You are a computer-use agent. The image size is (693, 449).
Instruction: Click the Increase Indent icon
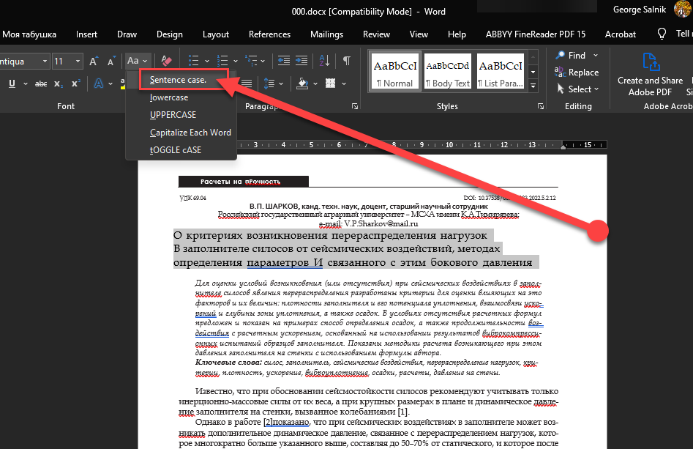[x=303, y=61]
